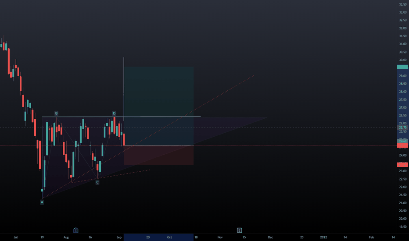The height and width of the screenshot is (241, 409).
Task: Select pattern point label B
Action: click(56, 113)
